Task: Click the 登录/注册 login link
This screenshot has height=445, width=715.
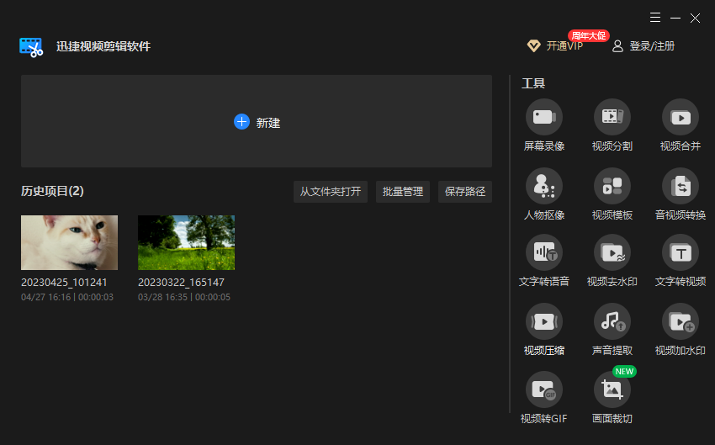Action: coord(652,46)
